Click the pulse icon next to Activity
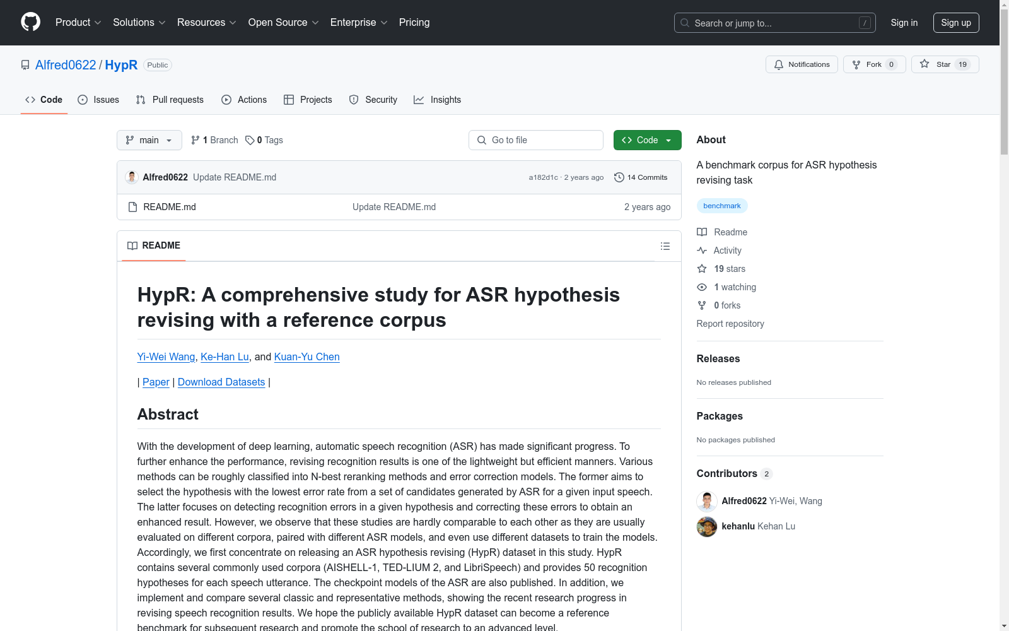The image size is (1009, 631). (702, 251)
